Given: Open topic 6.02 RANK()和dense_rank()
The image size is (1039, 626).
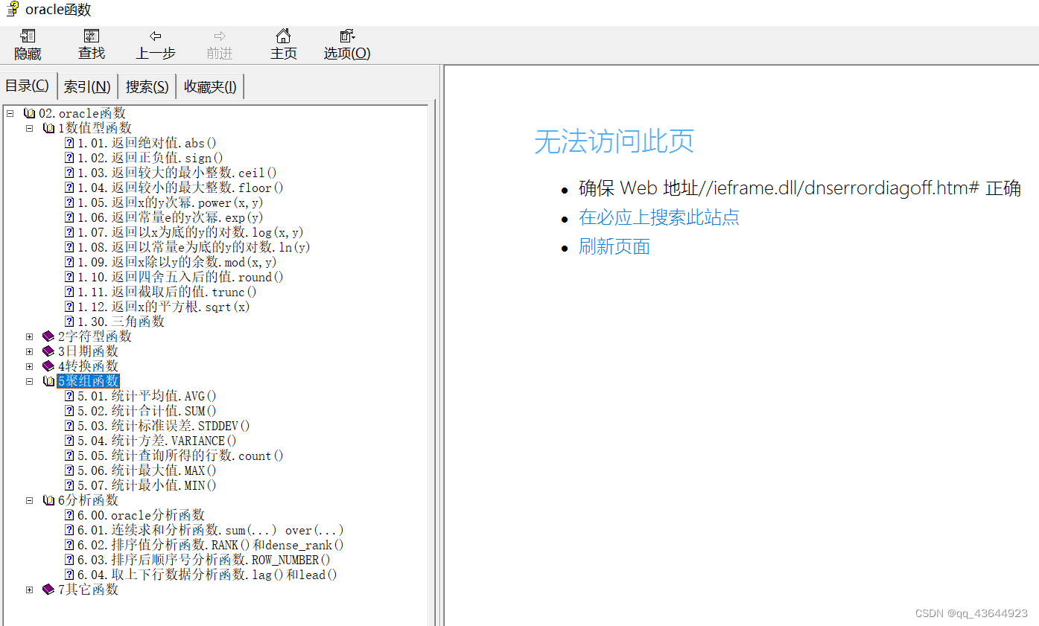Looking at the screenshot, I should click(x=211, y=545).
